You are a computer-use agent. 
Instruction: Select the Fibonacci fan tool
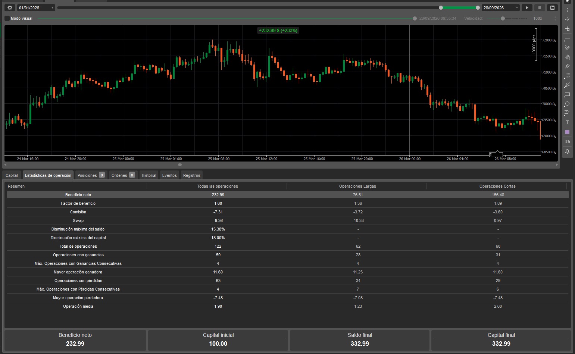pyautogui.click(x=567, y=85)
